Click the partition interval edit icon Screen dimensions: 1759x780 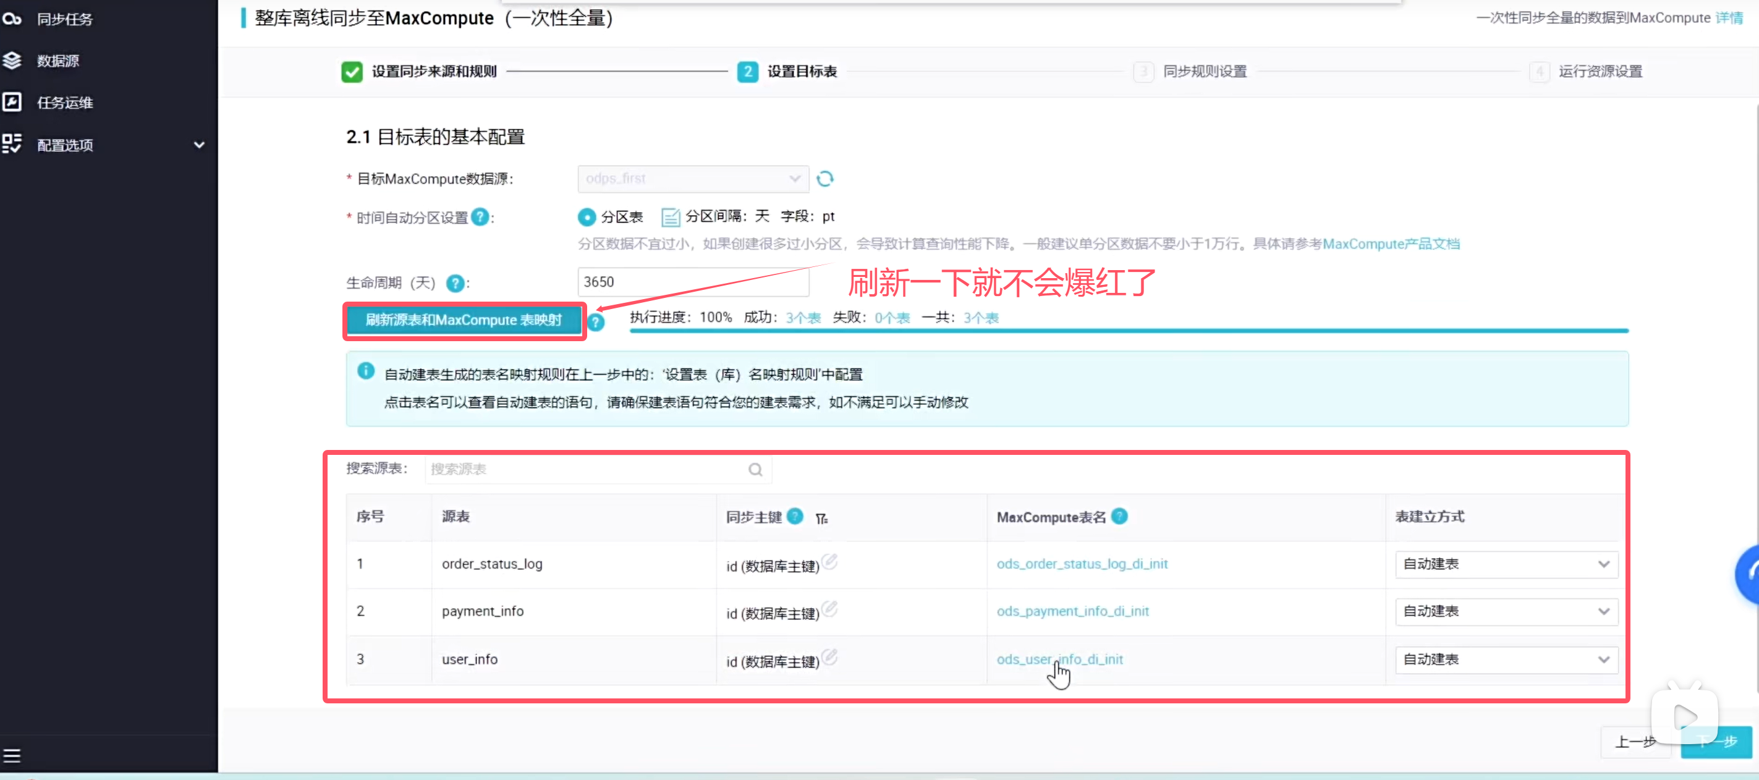click(670, 217)
